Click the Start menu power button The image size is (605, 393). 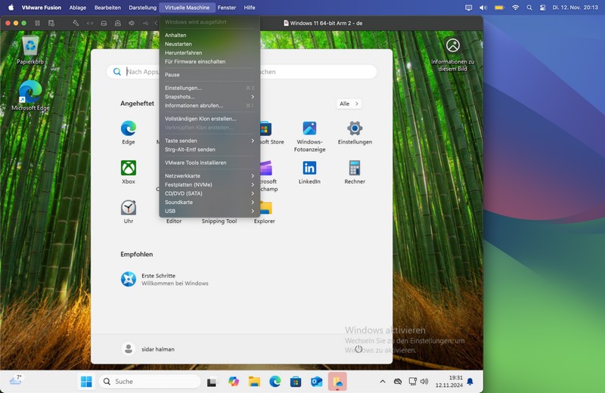pyautogui.click(x=358, y=349)
